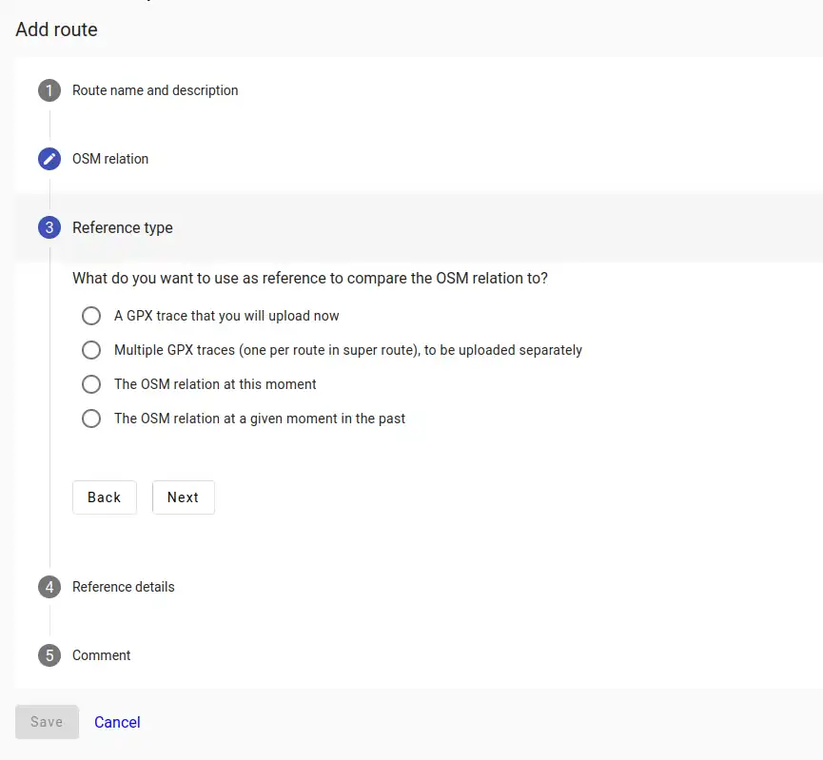Choose Multiple GPX traces radio option
This screenshot has height=760, width=823.
coord(91,350)
